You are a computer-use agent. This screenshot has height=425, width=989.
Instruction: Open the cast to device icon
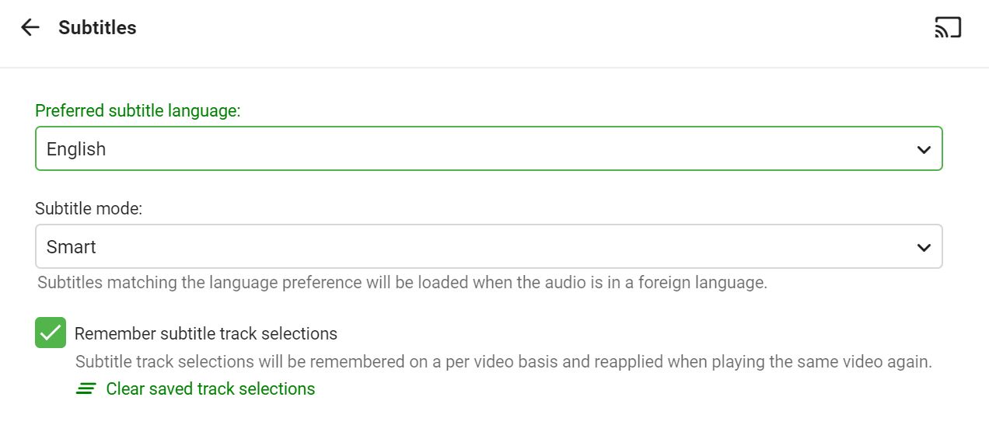[x=948, y=28]
